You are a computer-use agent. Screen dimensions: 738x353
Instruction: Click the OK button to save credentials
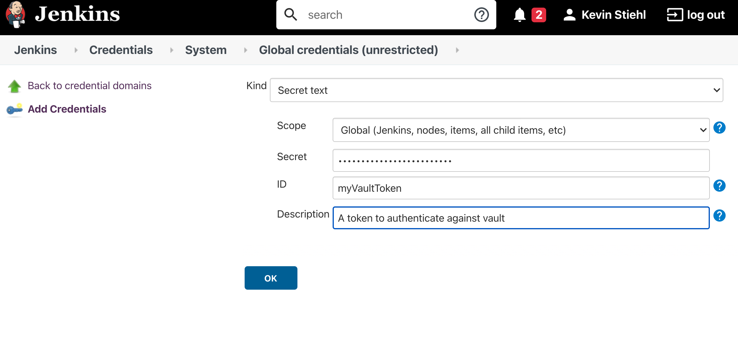pos(271,278)
